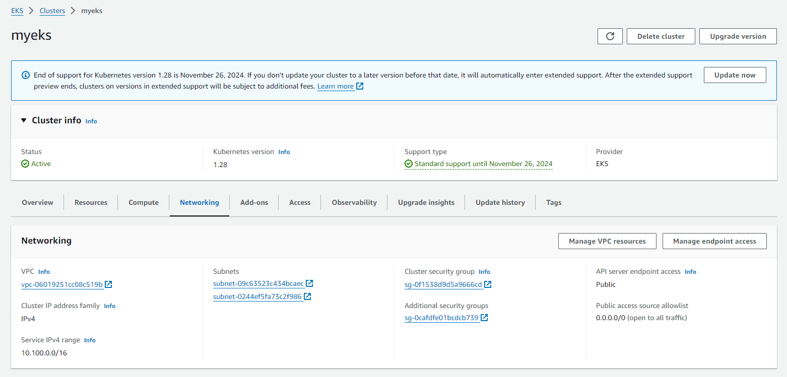
Task: Open subnet-0244ef5fa73c2f986 link
Action: click(257, 296)
